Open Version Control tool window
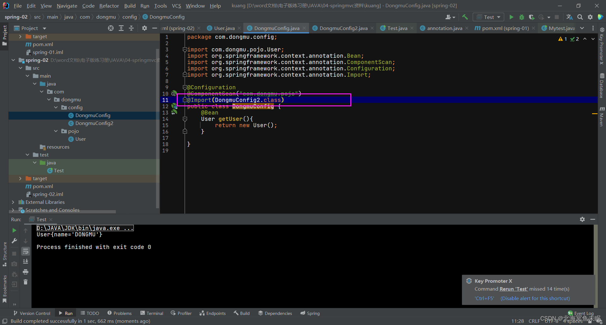The height and width of the screenshot is (325, 606). (32, 313)
